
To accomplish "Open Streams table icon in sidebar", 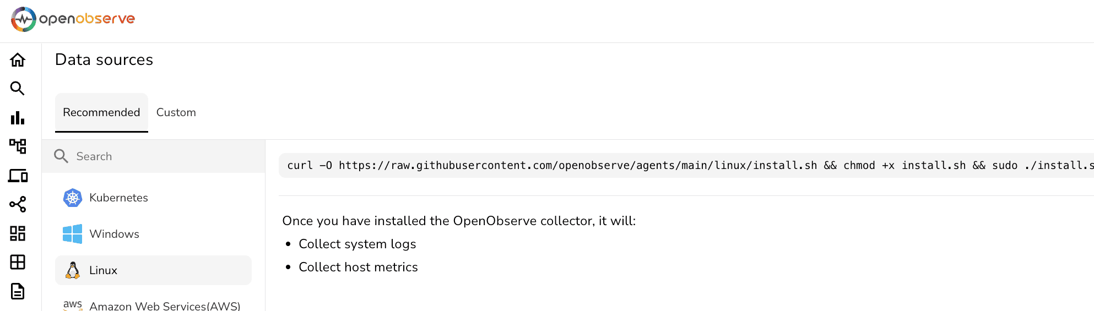I will point(18,262).
